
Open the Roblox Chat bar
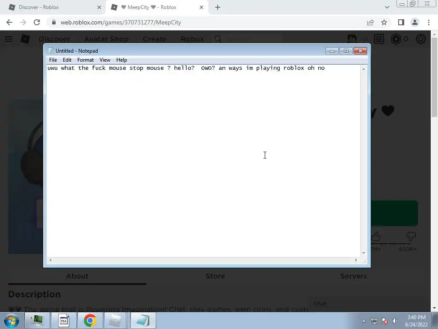pyautogui.click(x=366, y=304)
